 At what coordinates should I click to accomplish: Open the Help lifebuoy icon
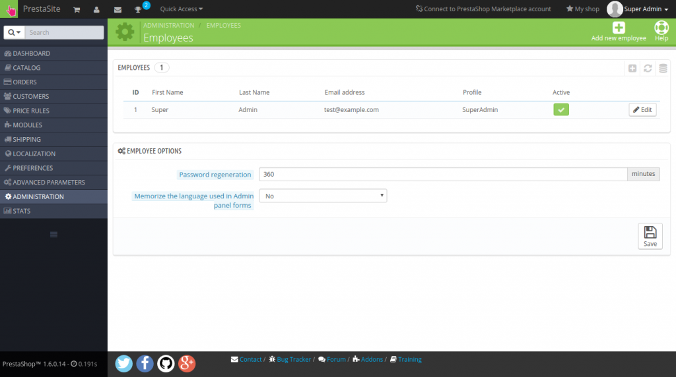(661, 28)
